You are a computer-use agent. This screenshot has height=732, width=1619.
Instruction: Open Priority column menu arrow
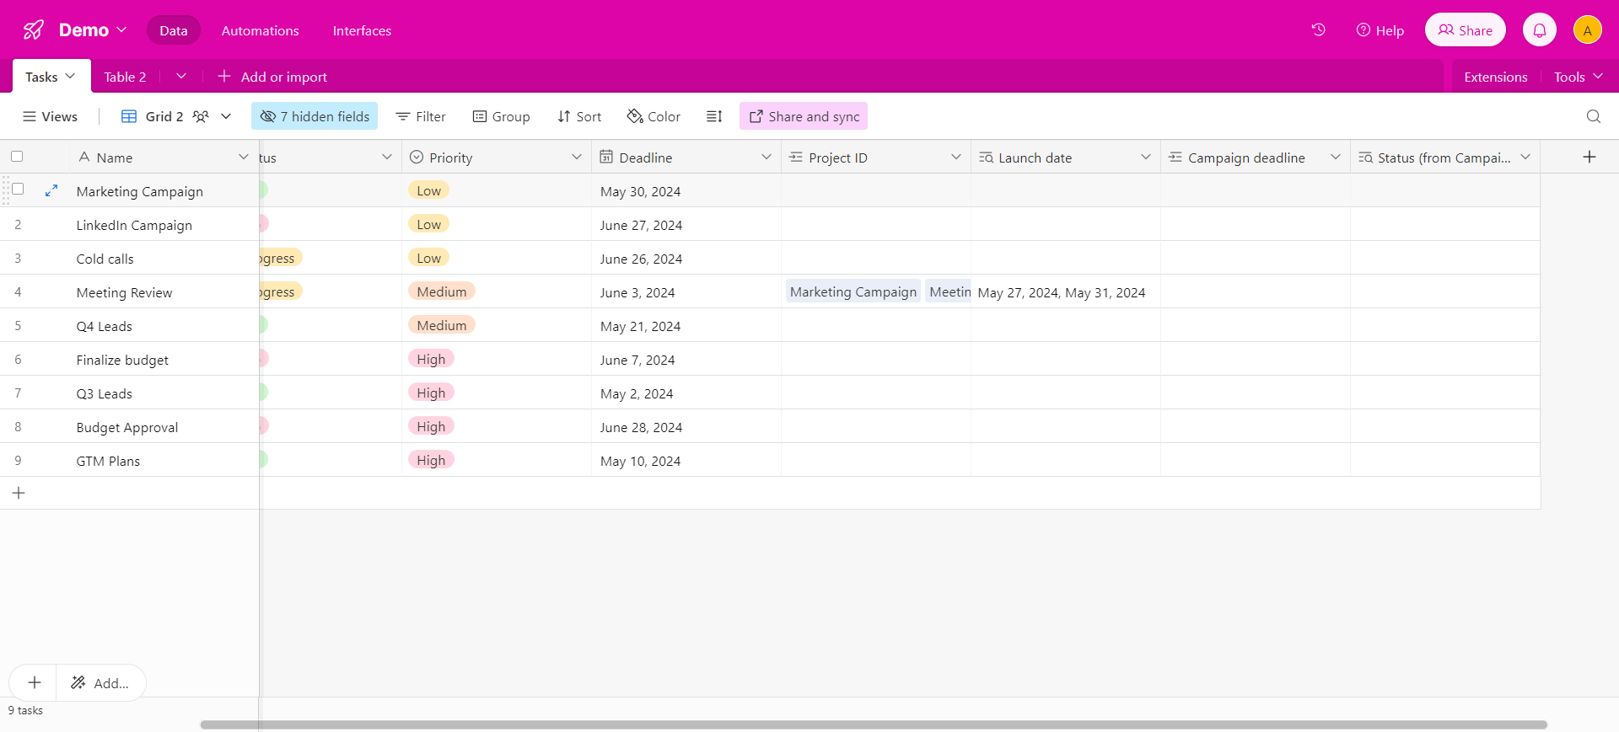click(577, 157)
